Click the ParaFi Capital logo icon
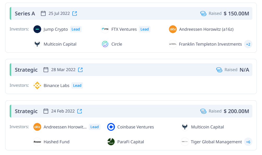This screenshot has height=155, width=262. pos(111,142)
